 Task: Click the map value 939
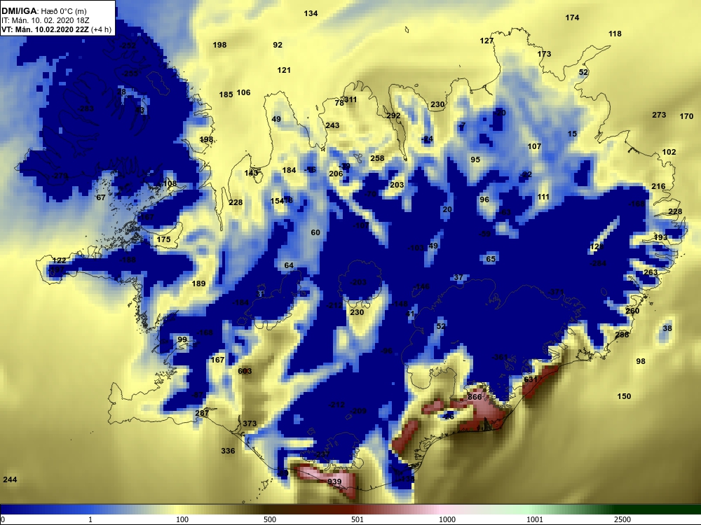334,482
